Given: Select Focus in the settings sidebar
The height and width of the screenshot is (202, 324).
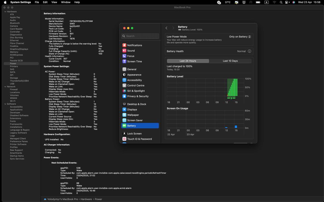Looking at the screenshot, I should click(x=131, y=56).
